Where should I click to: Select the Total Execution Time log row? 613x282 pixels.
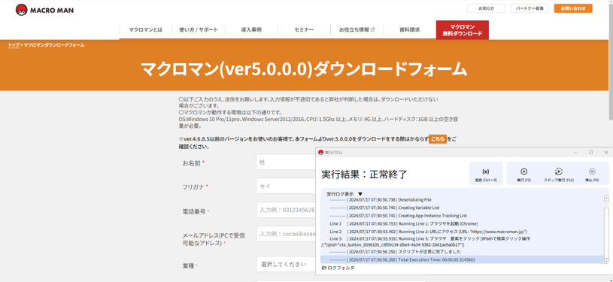(461, 259)
